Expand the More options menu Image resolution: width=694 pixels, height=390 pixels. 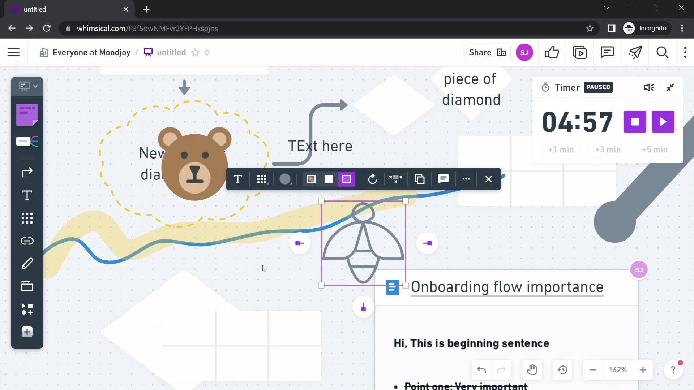tap(466, 179)
